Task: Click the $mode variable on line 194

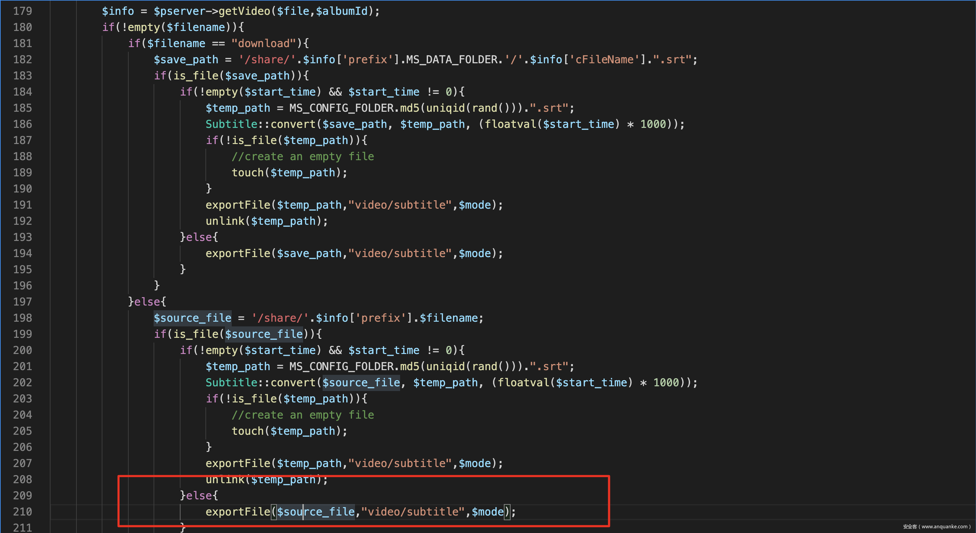Action: 474,253
